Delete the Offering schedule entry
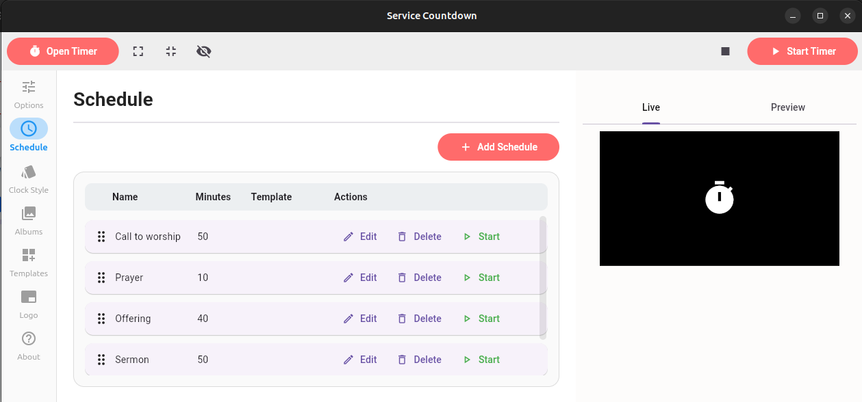Viewport: 862px width, 402px height. pos(419,319)
